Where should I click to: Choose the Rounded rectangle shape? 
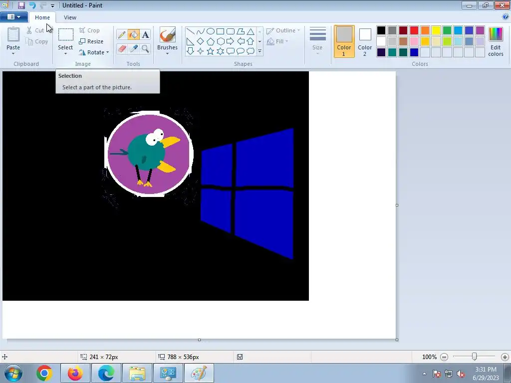231,31
